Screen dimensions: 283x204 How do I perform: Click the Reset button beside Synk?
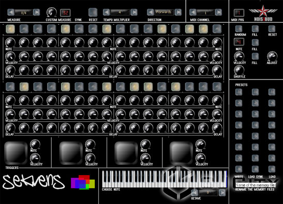[93, 12]
